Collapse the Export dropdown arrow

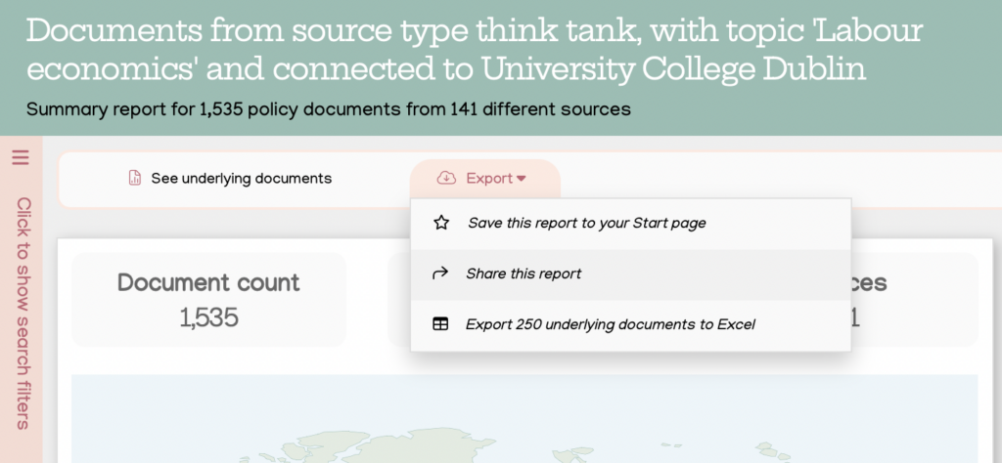pyautogui.click(x=521, y=179)
